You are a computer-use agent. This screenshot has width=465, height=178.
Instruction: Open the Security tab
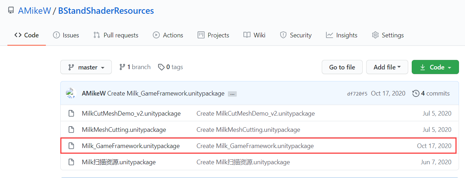click(x=296, y=35)
